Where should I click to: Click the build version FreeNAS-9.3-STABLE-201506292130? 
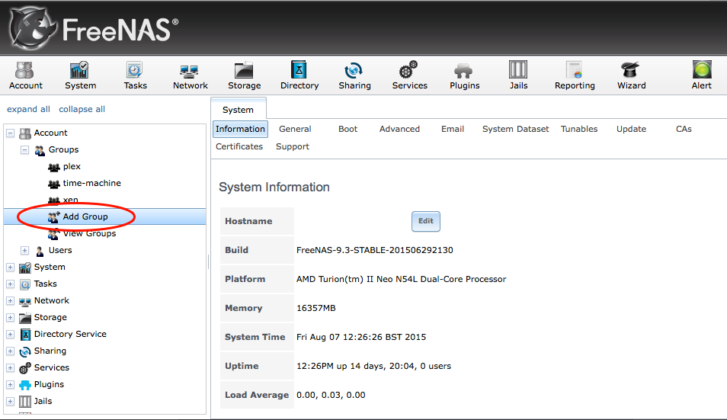tap(375, 250)
